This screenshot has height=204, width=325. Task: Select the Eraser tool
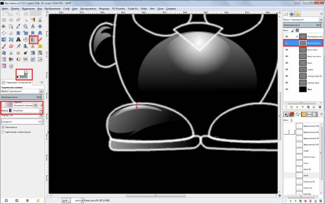coord(11,46)
